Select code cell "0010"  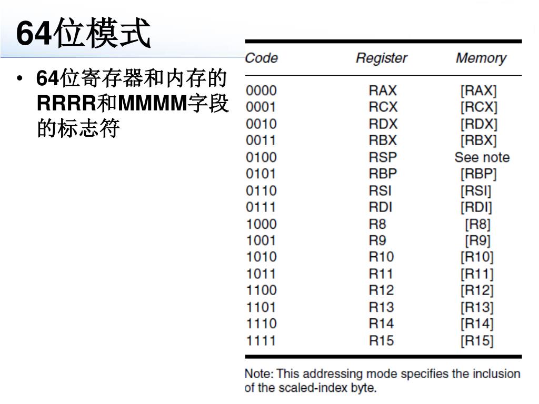click(261, 124)
